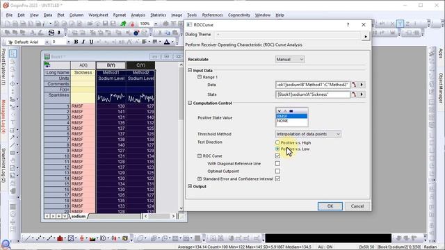The height and width of the screenshot is (250, 445).
Task: Collapse the Range 1 node
Action: click(200, 77)
